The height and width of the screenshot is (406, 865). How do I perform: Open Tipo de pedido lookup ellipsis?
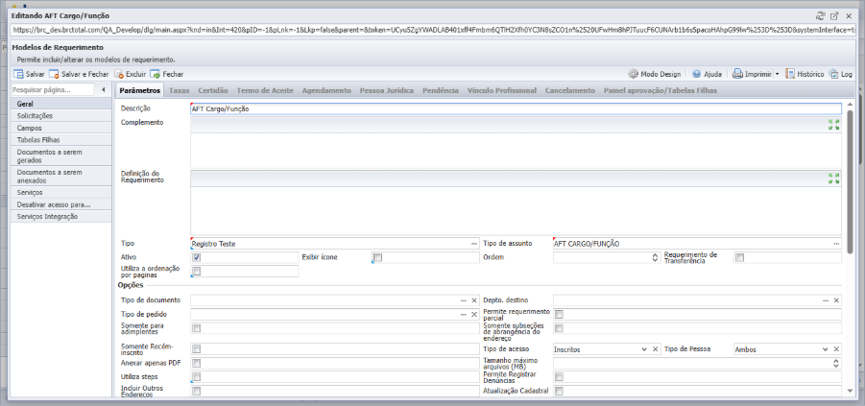pos(464,315)
